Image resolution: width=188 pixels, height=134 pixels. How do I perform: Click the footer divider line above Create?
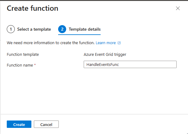point(94,114)
